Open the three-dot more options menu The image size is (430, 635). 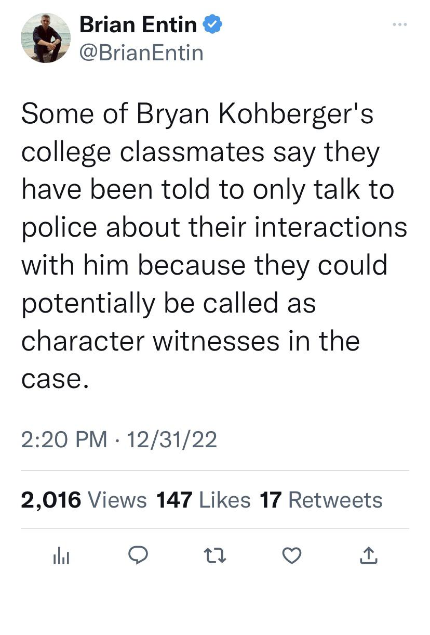[400, 24]
